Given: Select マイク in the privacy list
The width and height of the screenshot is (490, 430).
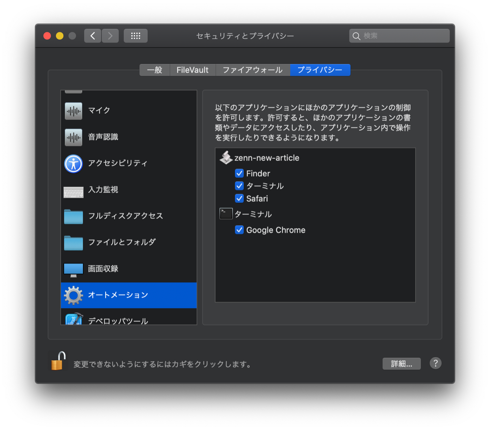Looking at the screenshot, I should pyautogui.click(x=129, y=111).
